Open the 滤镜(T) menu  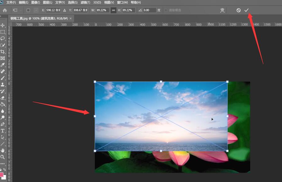[x=85, y=3]
